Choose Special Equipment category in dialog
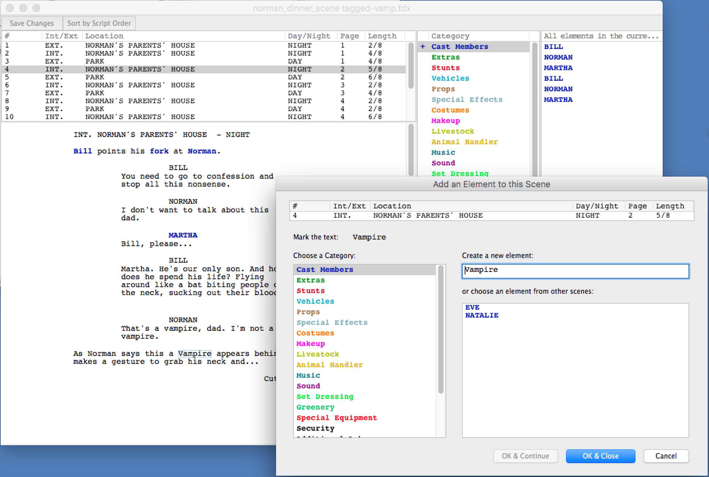Screen dimensions: 709x477 click(x=336, y=418)
